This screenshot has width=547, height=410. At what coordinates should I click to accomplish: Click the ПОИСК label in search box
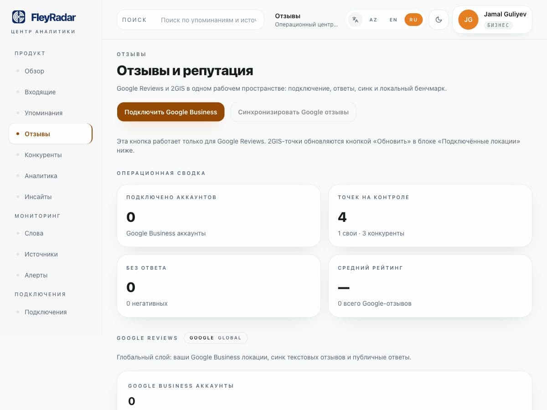click(134, 20)
